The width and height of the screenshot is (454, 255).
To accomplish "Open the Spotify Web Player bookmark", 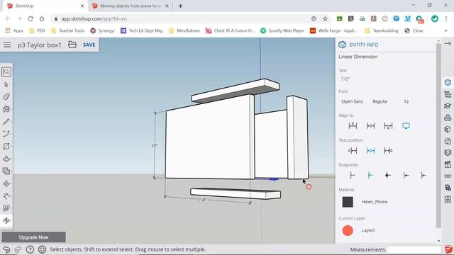I will pyautogui.click(x=282, y=30).
